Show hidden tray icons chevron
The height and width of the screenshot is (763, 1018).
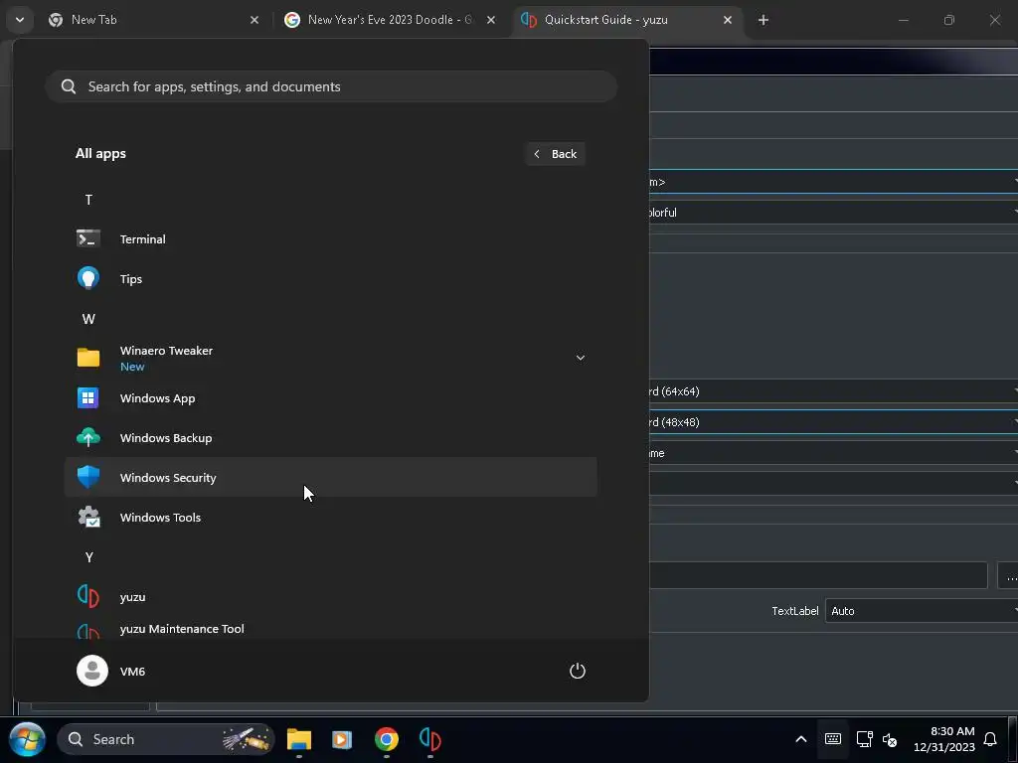[801, 739]
